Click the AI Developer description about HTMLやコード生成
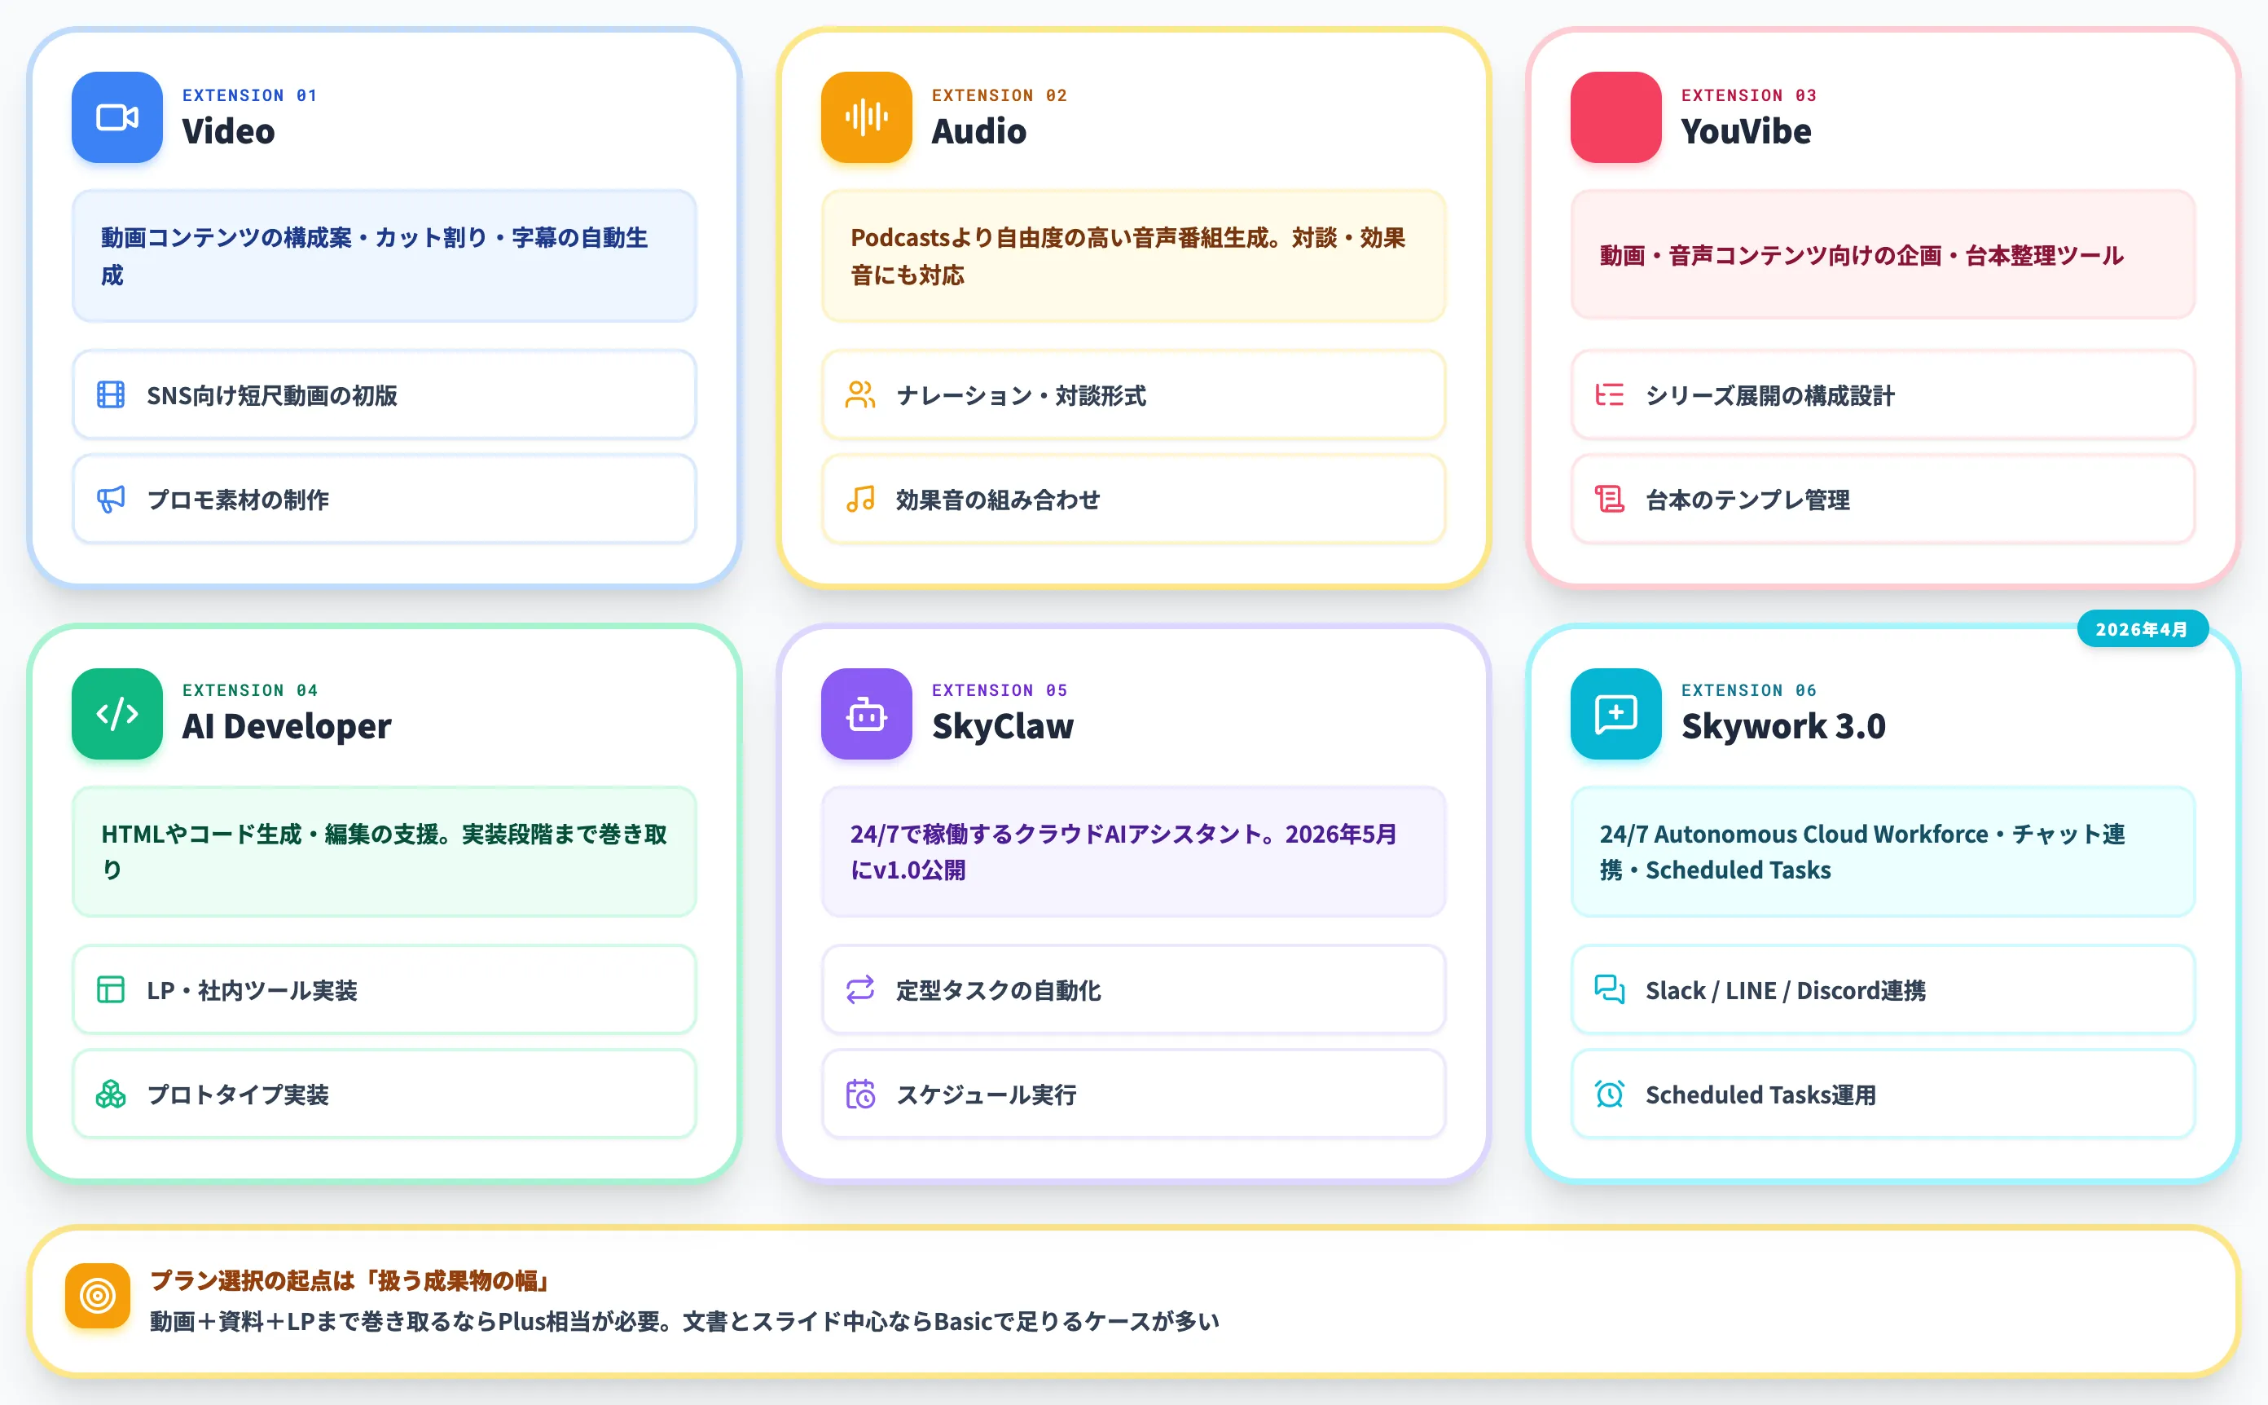Image resolution: width=2268 pixels, height=1405 pixels. pos(385,851)
